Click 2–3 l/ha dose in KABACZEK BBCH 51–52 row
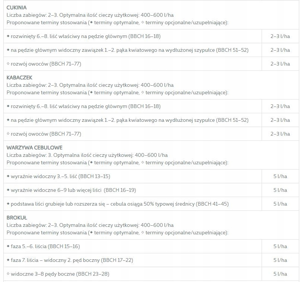Screen dimensions: 300x282 tap(280, 120)
